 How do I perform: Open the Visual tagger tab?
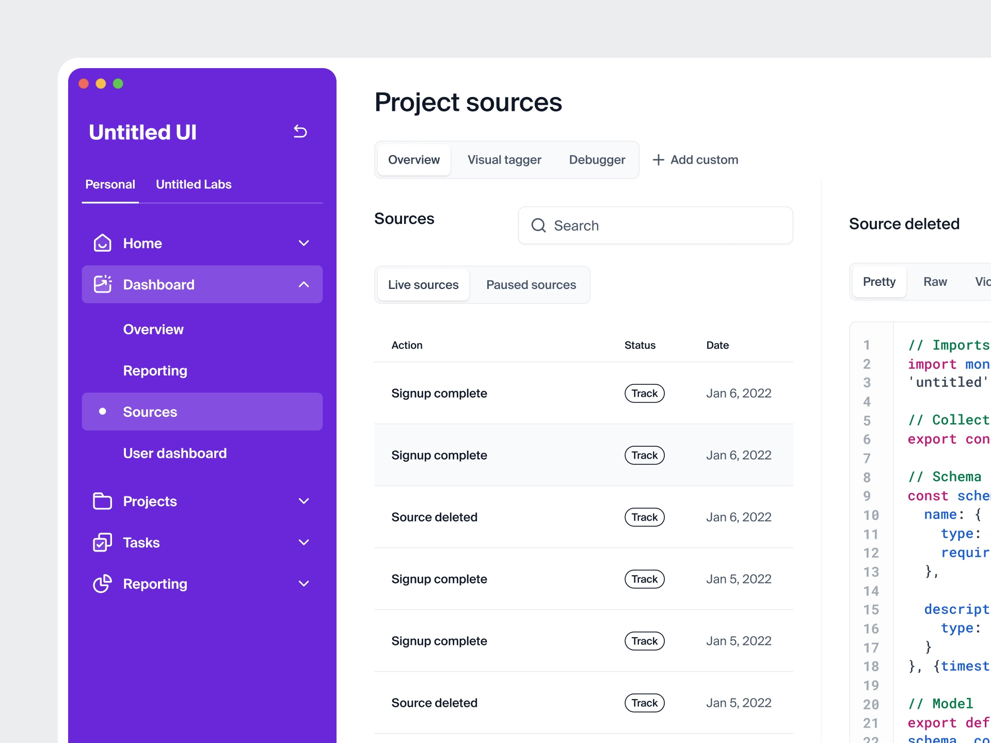point(504,160)
